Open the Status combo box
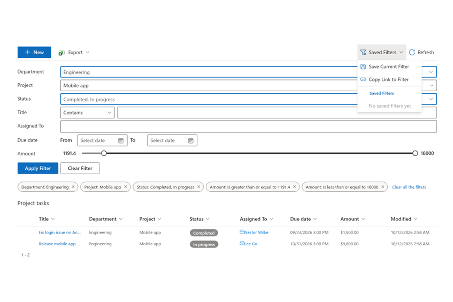 [x=248, y=99]
